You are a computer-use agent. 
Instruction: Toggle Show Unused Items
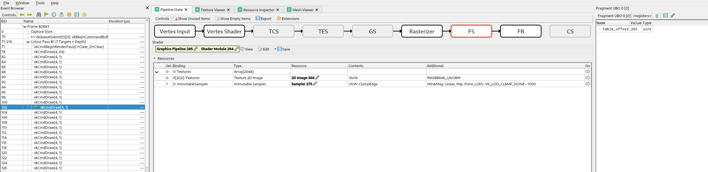(x=192, y=19)
